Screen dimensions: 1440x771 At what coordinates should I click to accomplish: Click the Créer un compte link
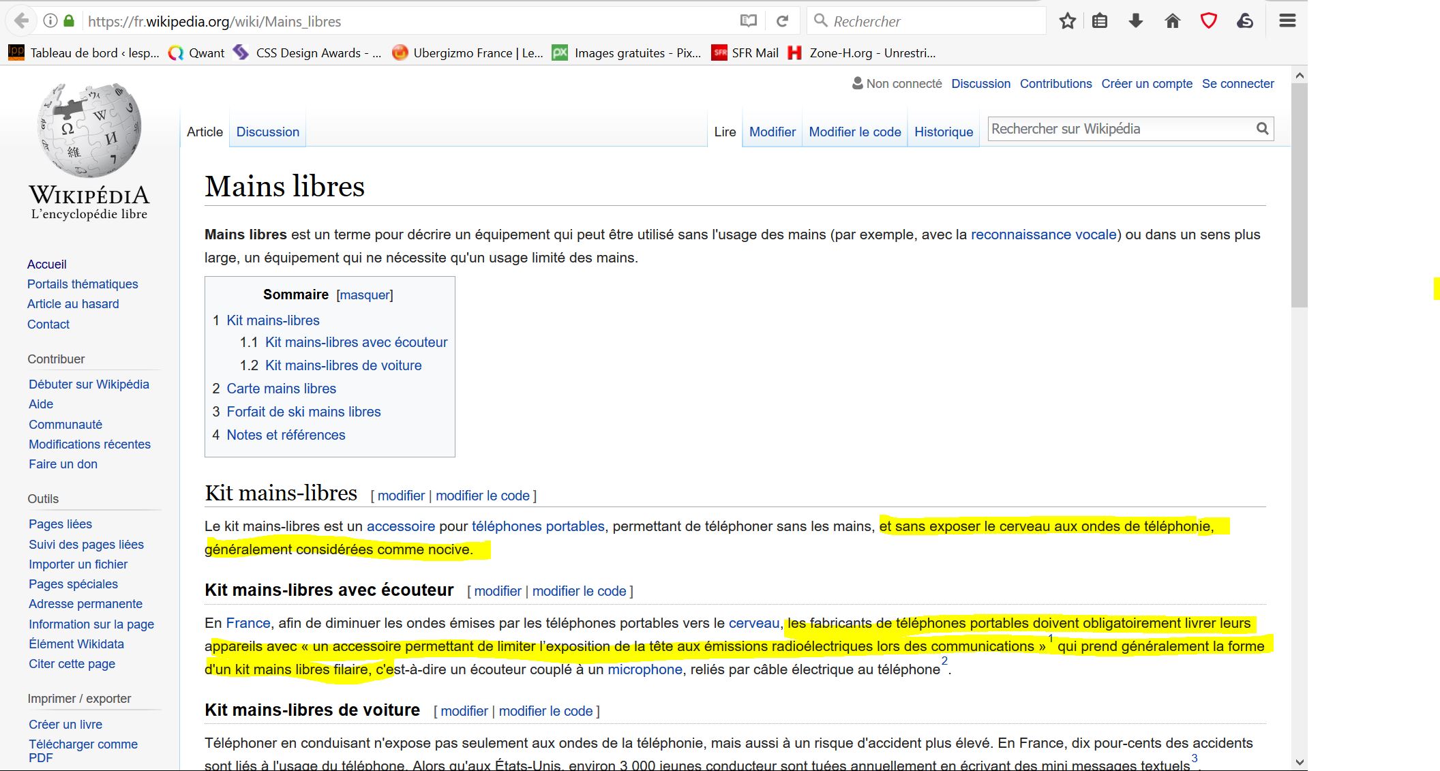[1146, 84]
